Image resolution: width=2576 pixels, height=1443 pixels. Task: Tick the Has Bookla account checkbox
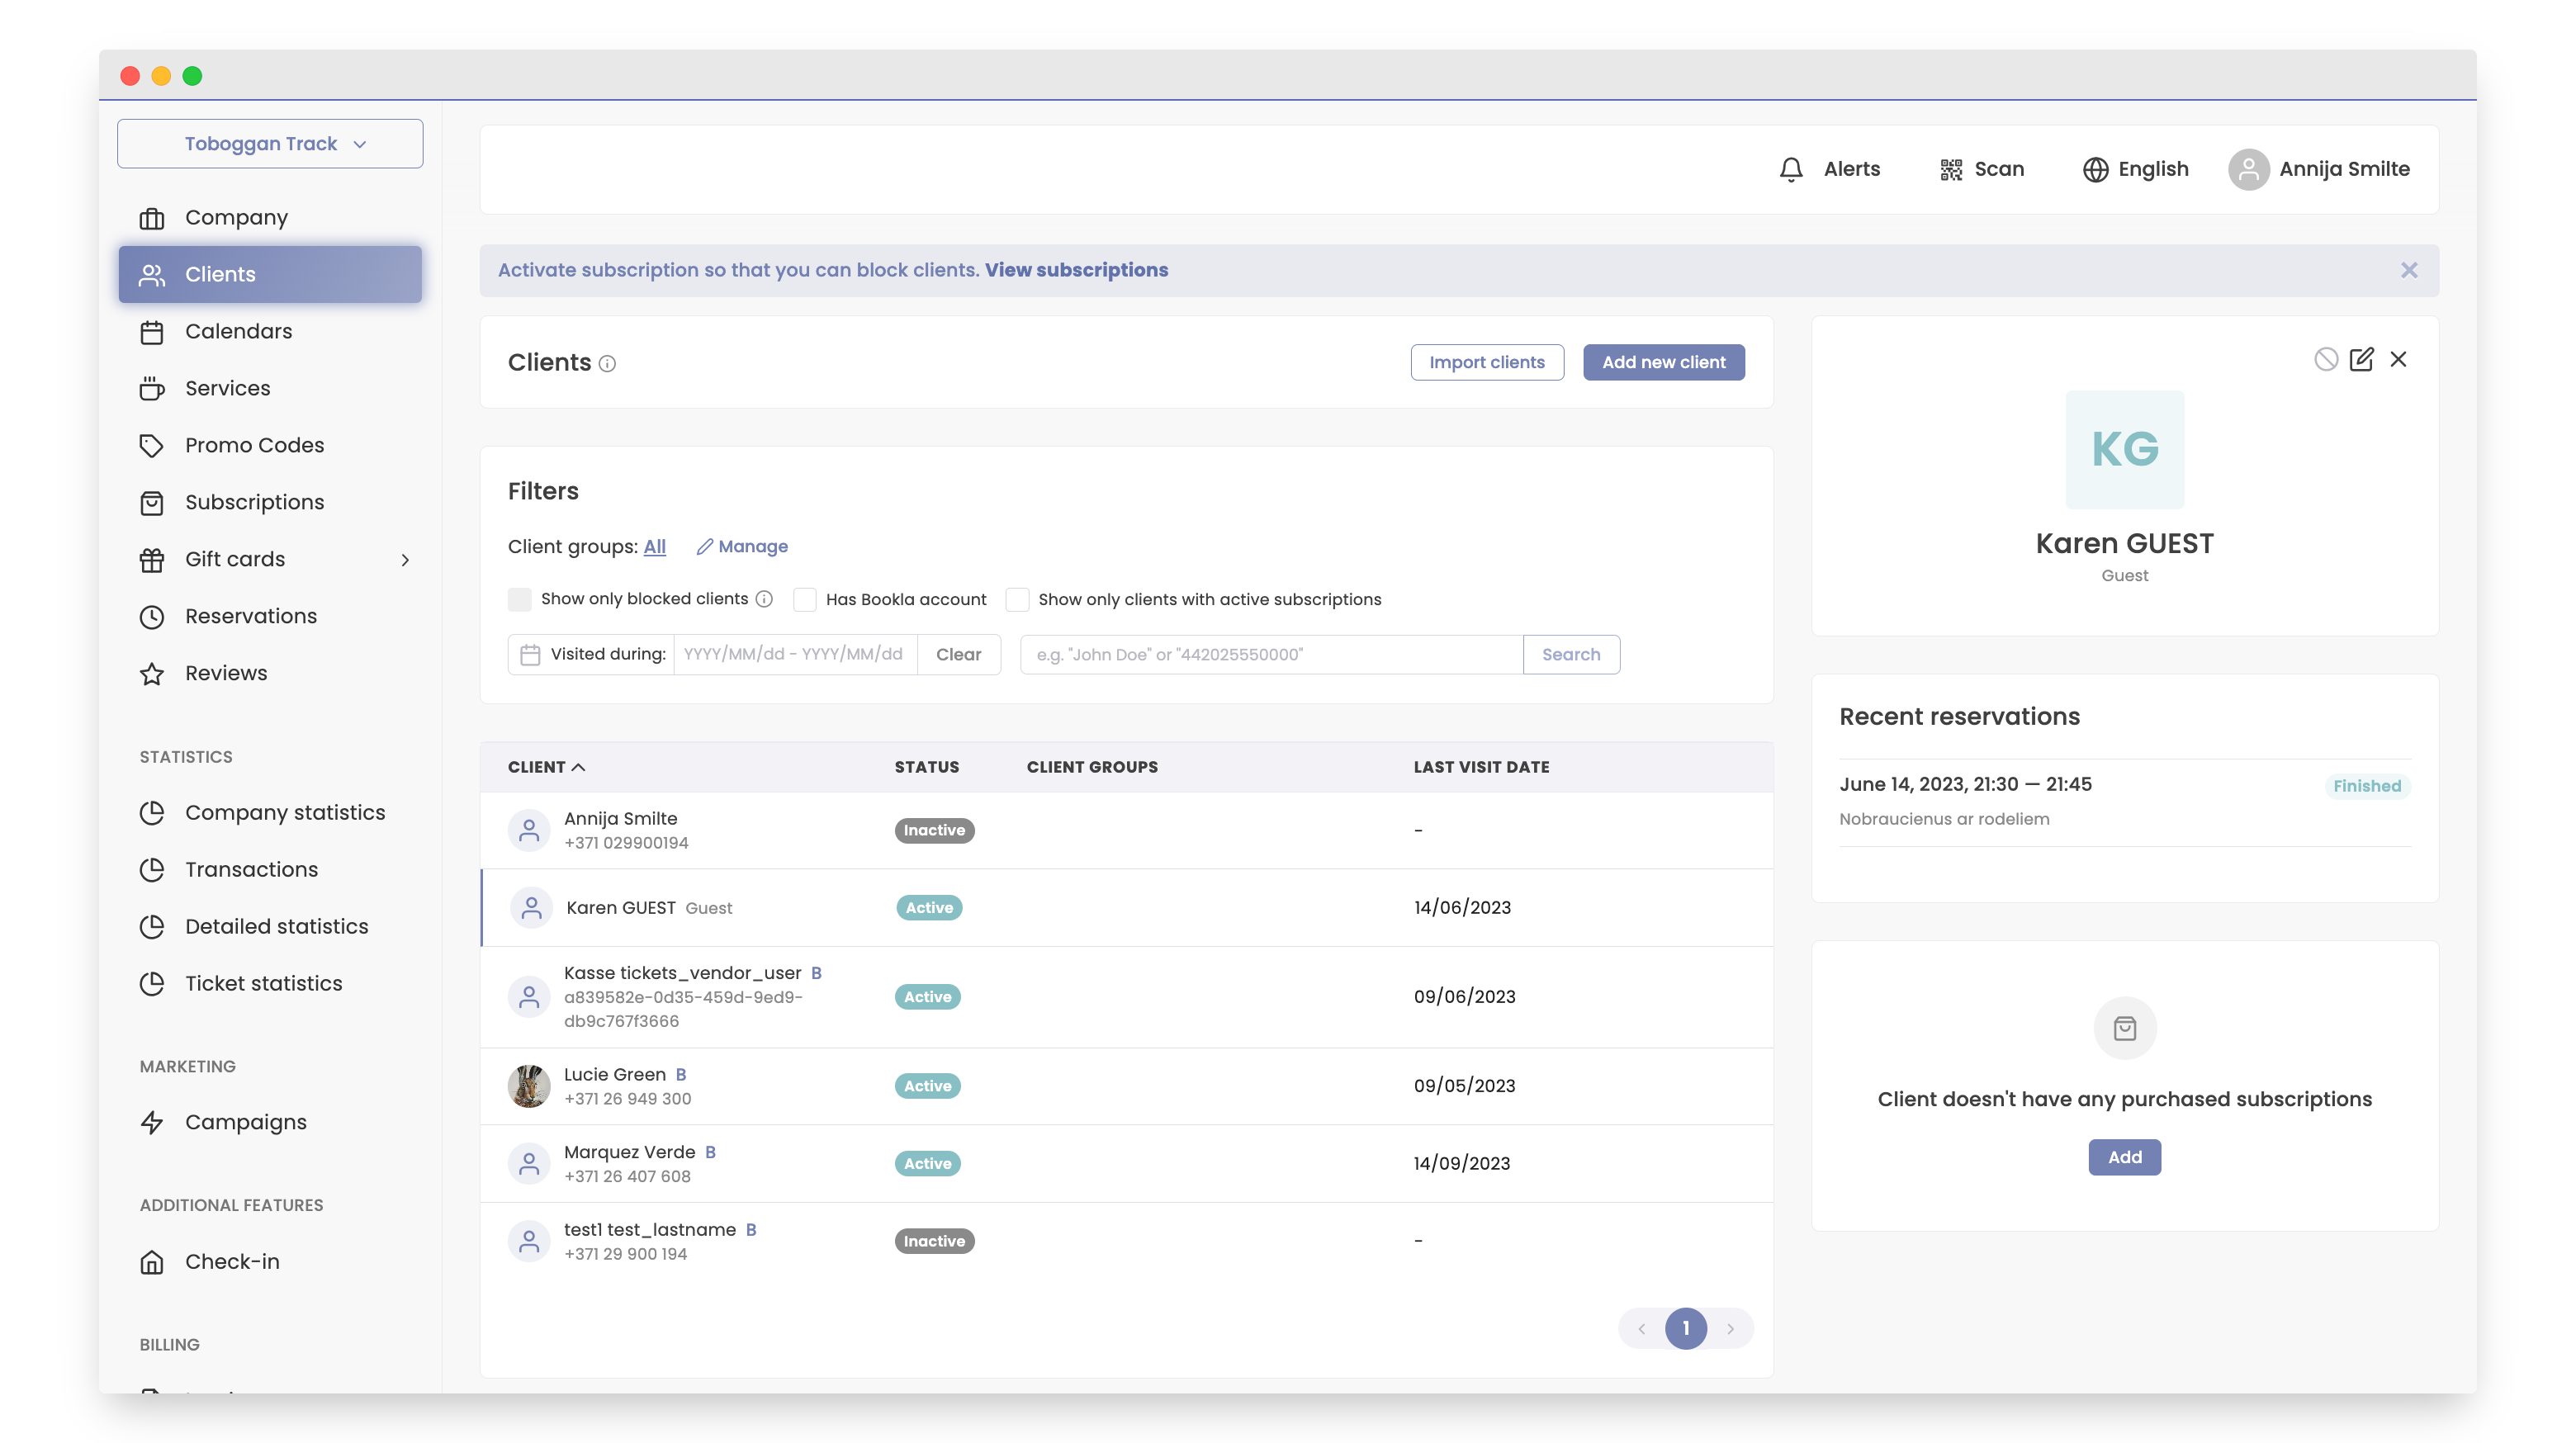[805, 599]
